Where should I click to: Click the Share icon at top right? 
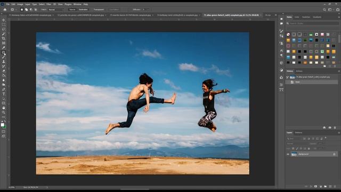pos(337,10)
